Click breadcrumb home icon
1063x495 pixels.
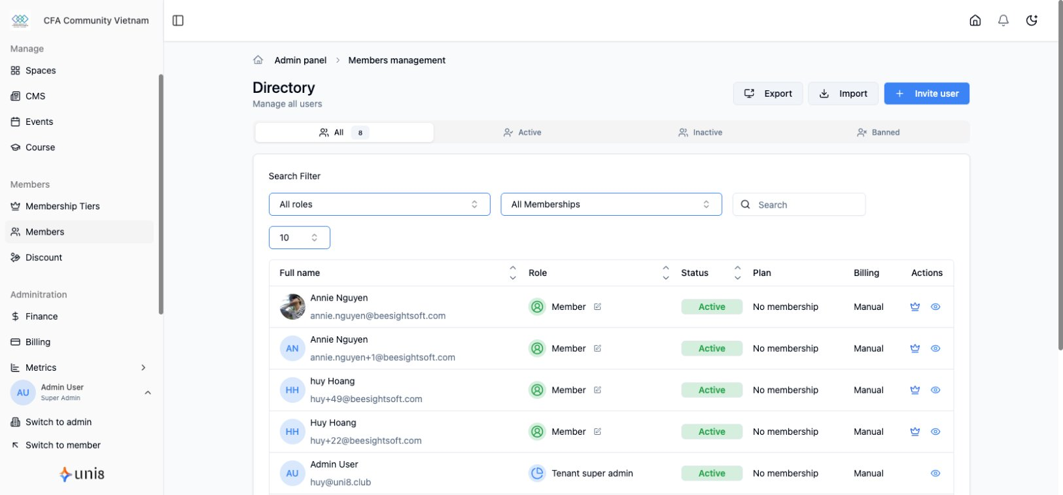(258, 60)
